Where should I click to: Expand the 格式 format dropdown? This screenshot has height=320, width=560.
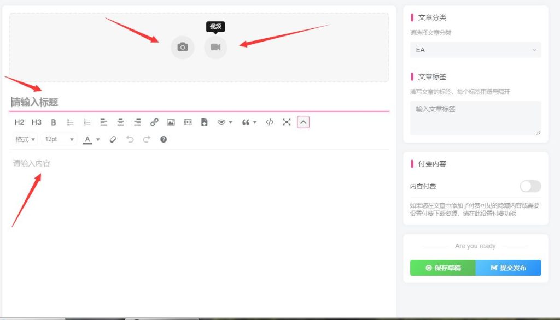point(25,139)
